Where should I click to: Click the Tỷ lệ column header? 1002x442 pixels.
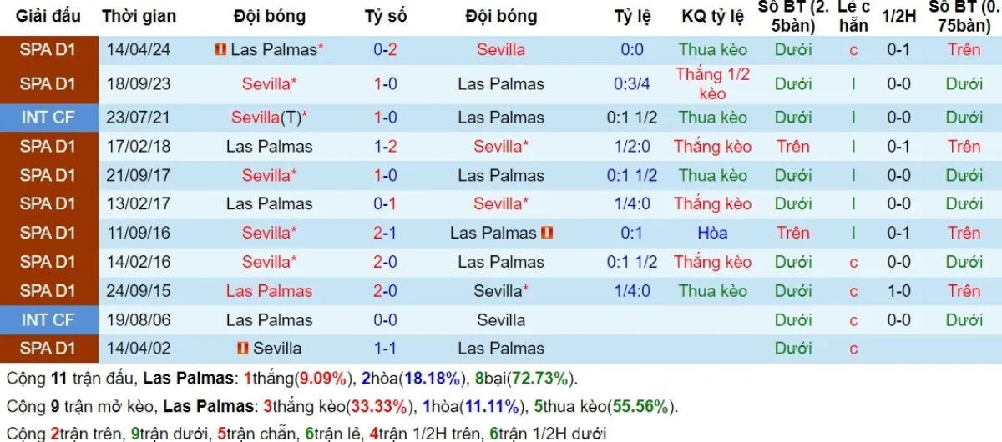tap(632, 16)
